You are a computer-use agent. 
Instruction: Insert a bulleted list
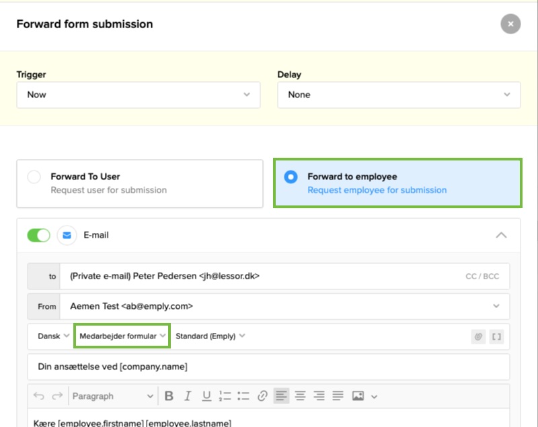pos(243,396)
